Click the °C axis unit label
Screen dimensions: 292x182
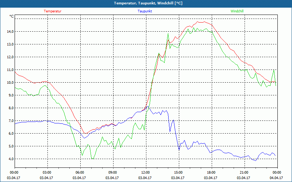tap(12, 16)
